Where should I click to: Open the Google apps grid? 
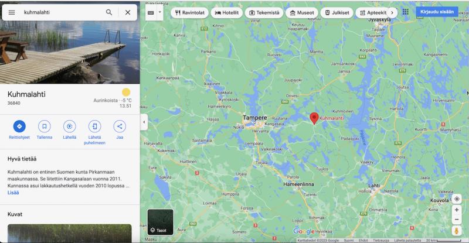point(405,12)
